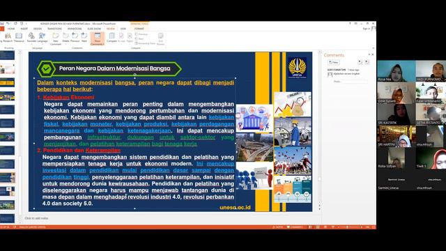Click the graduation caps image on slide
446x251 pixels.
(x=293, y=160)
